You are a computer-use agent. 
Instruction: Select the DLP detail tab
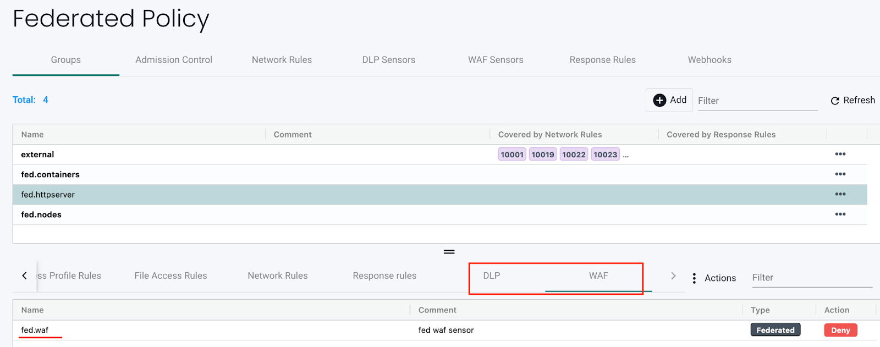tap(492, 276)
